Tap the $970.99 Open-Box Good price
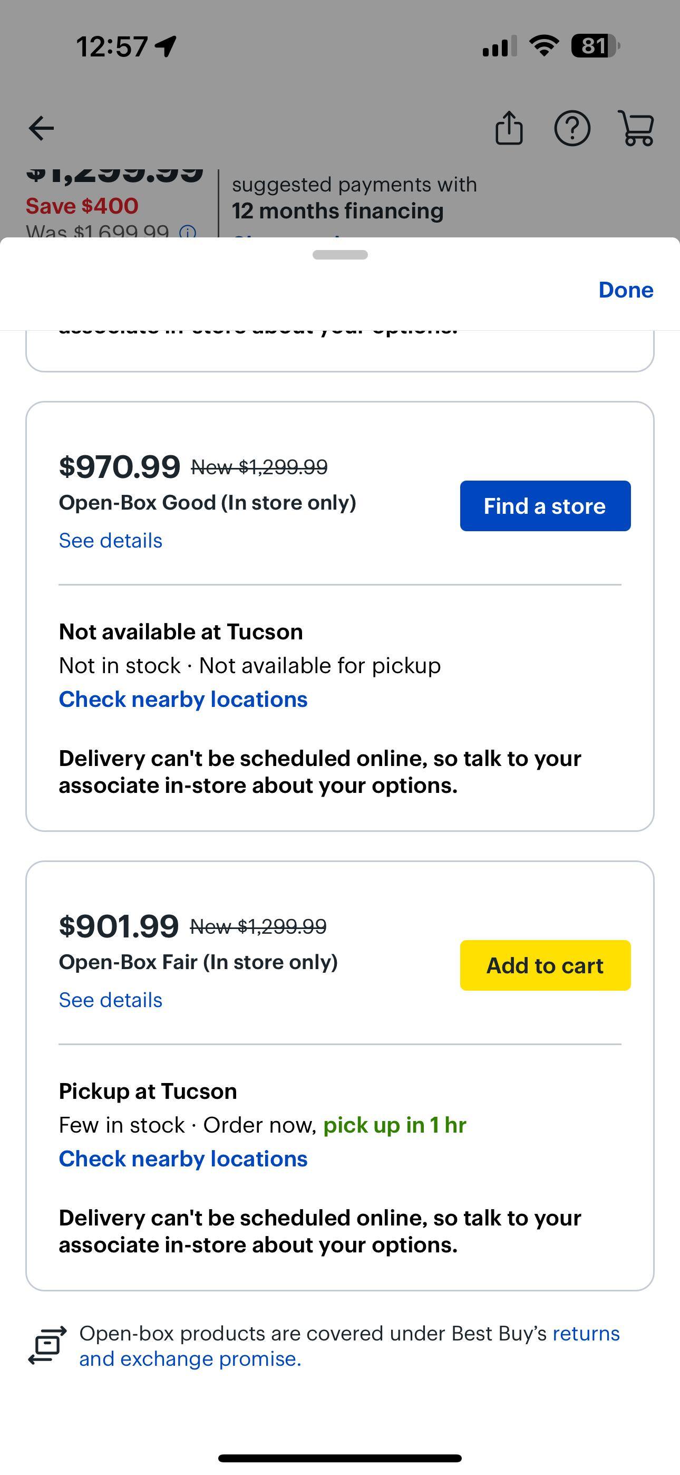This screenshot has width=680, height=1475. [119, 466]
